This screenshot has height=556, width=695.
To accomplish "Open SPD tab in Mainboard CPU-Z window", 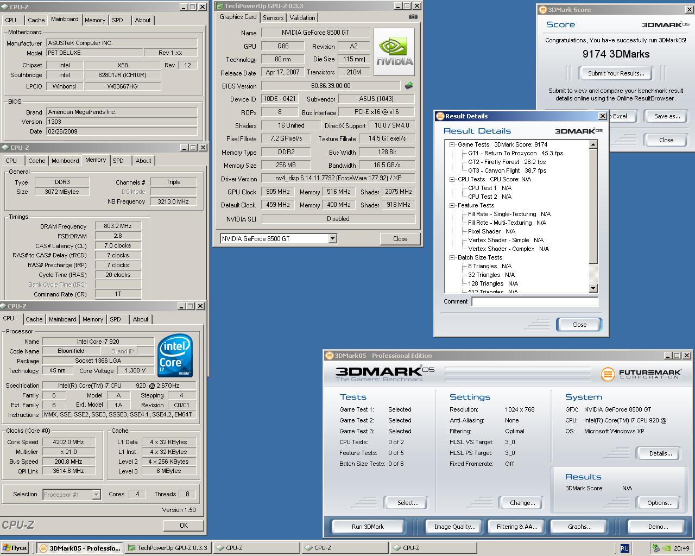I will [118, 20].
